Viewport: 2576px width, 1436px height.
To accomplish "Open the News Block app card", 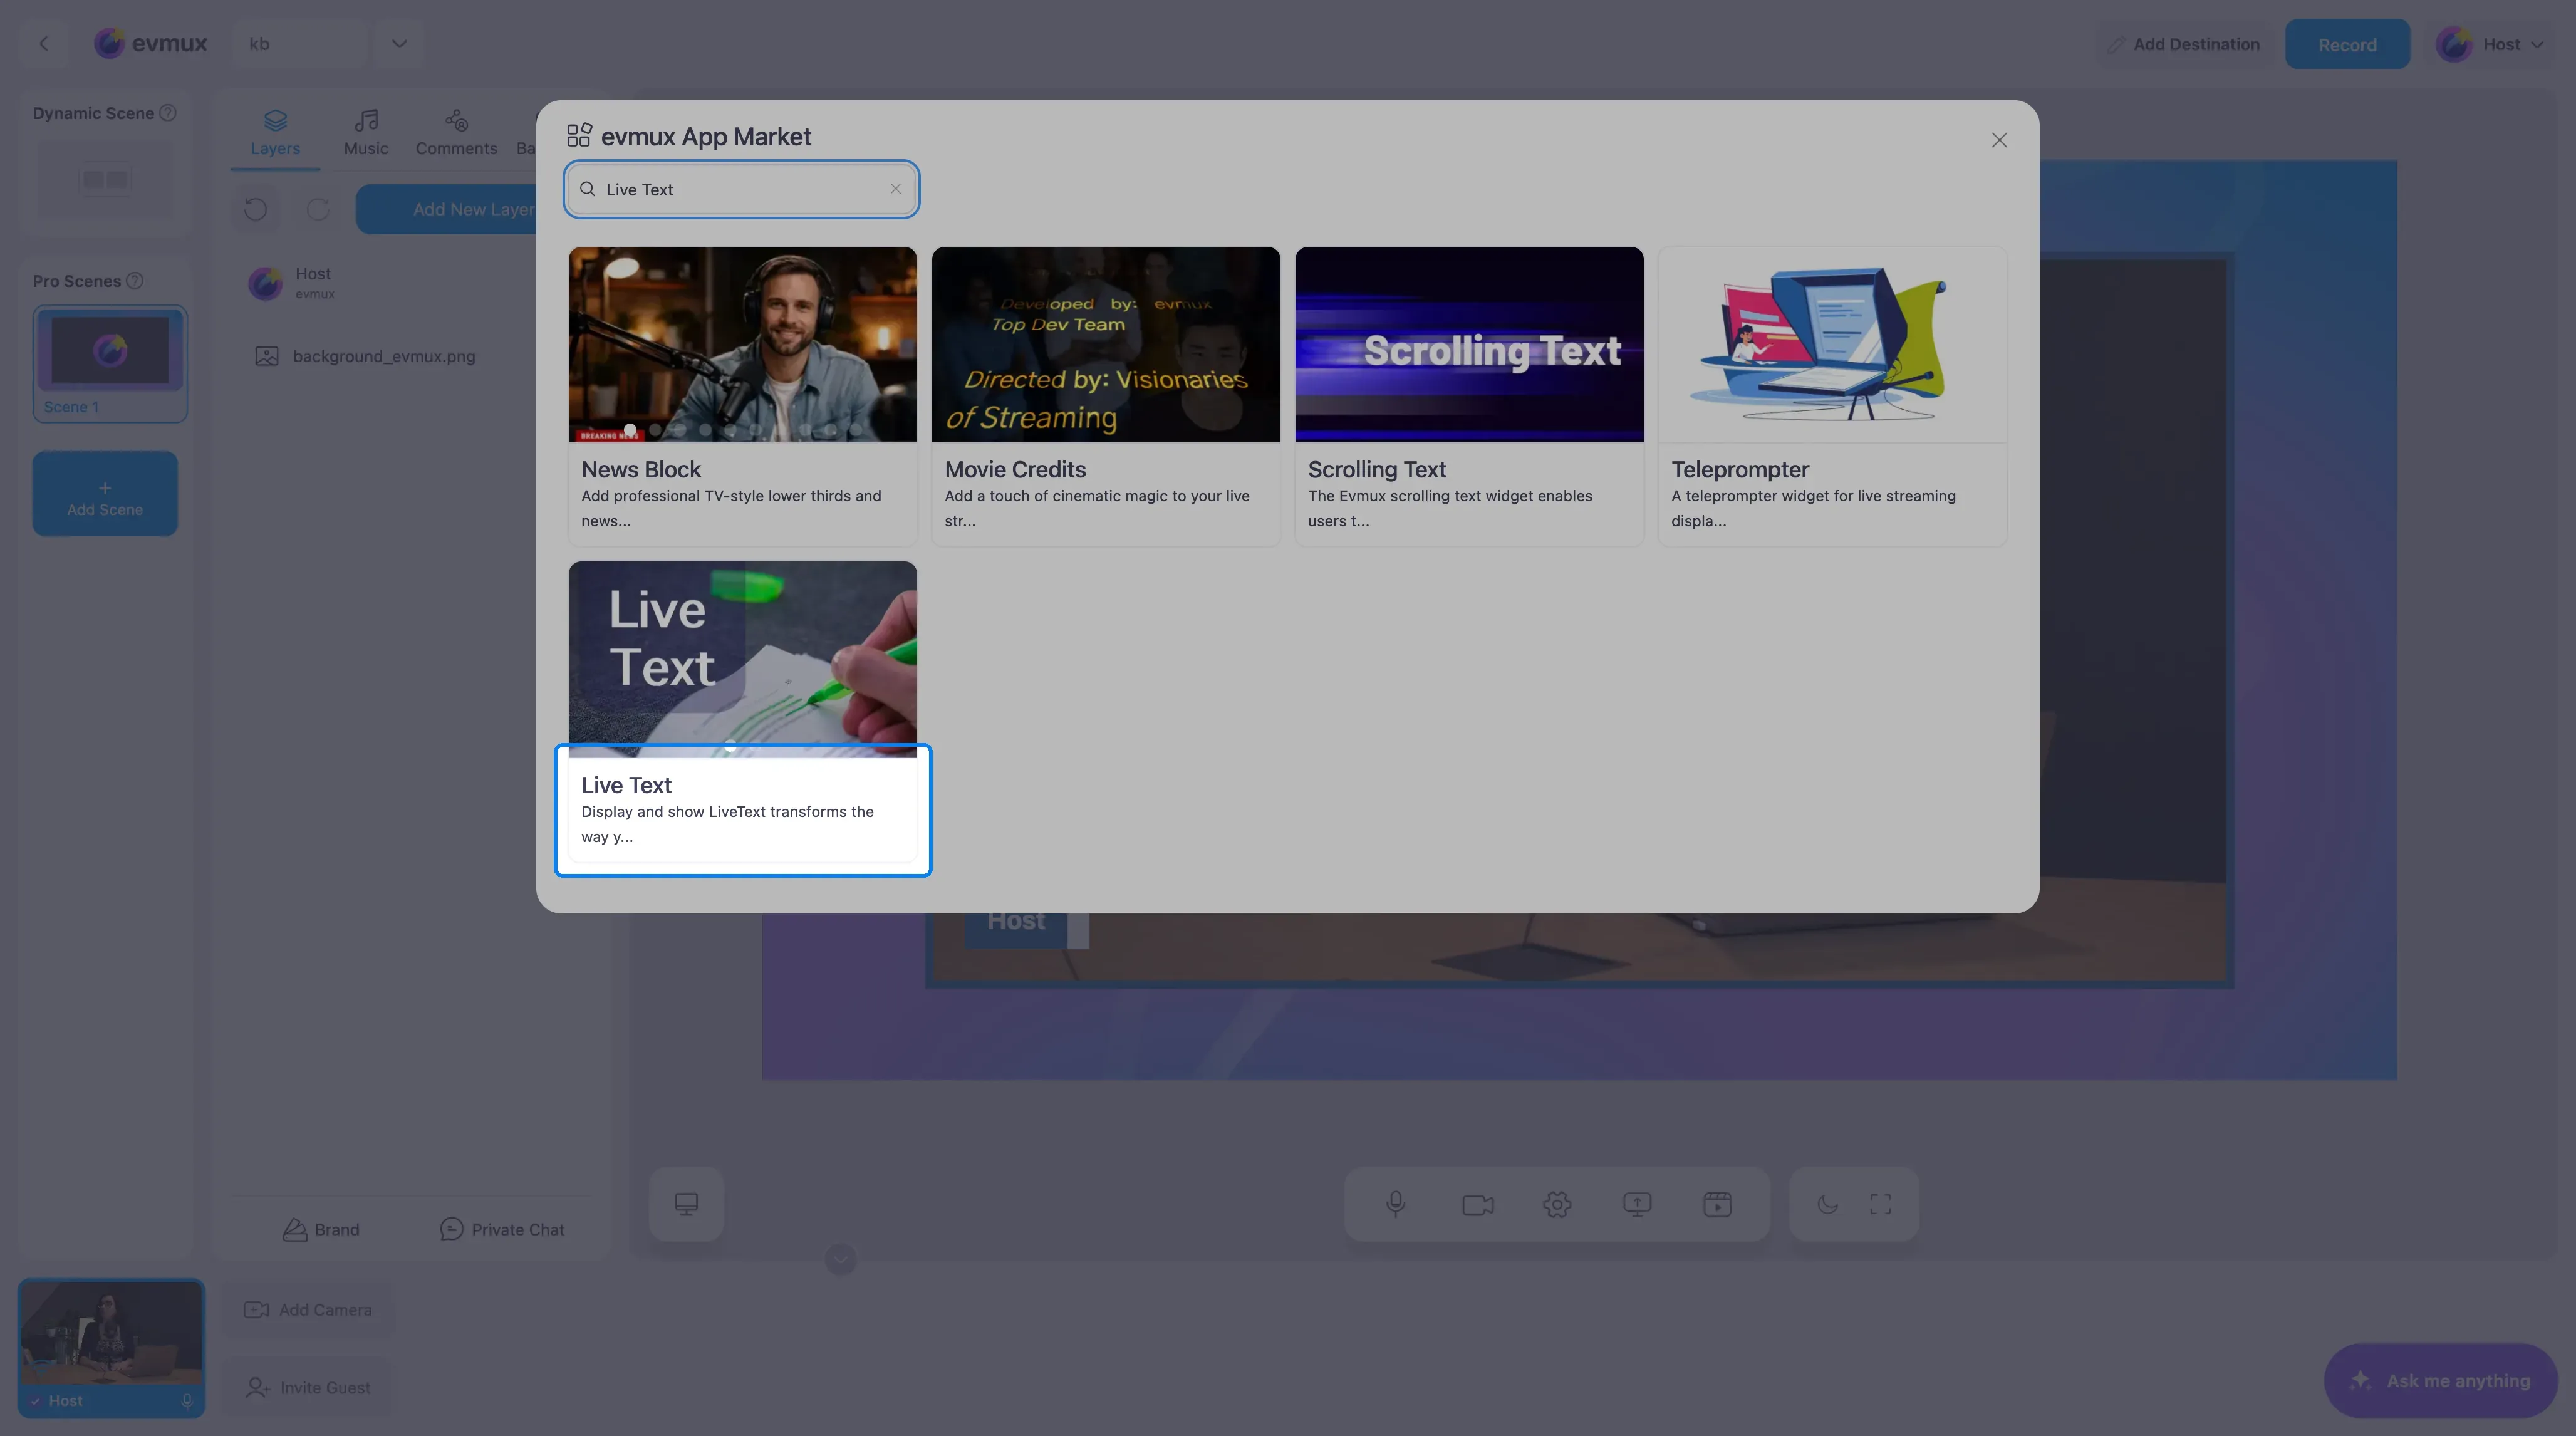I will (x=742, y=396).
